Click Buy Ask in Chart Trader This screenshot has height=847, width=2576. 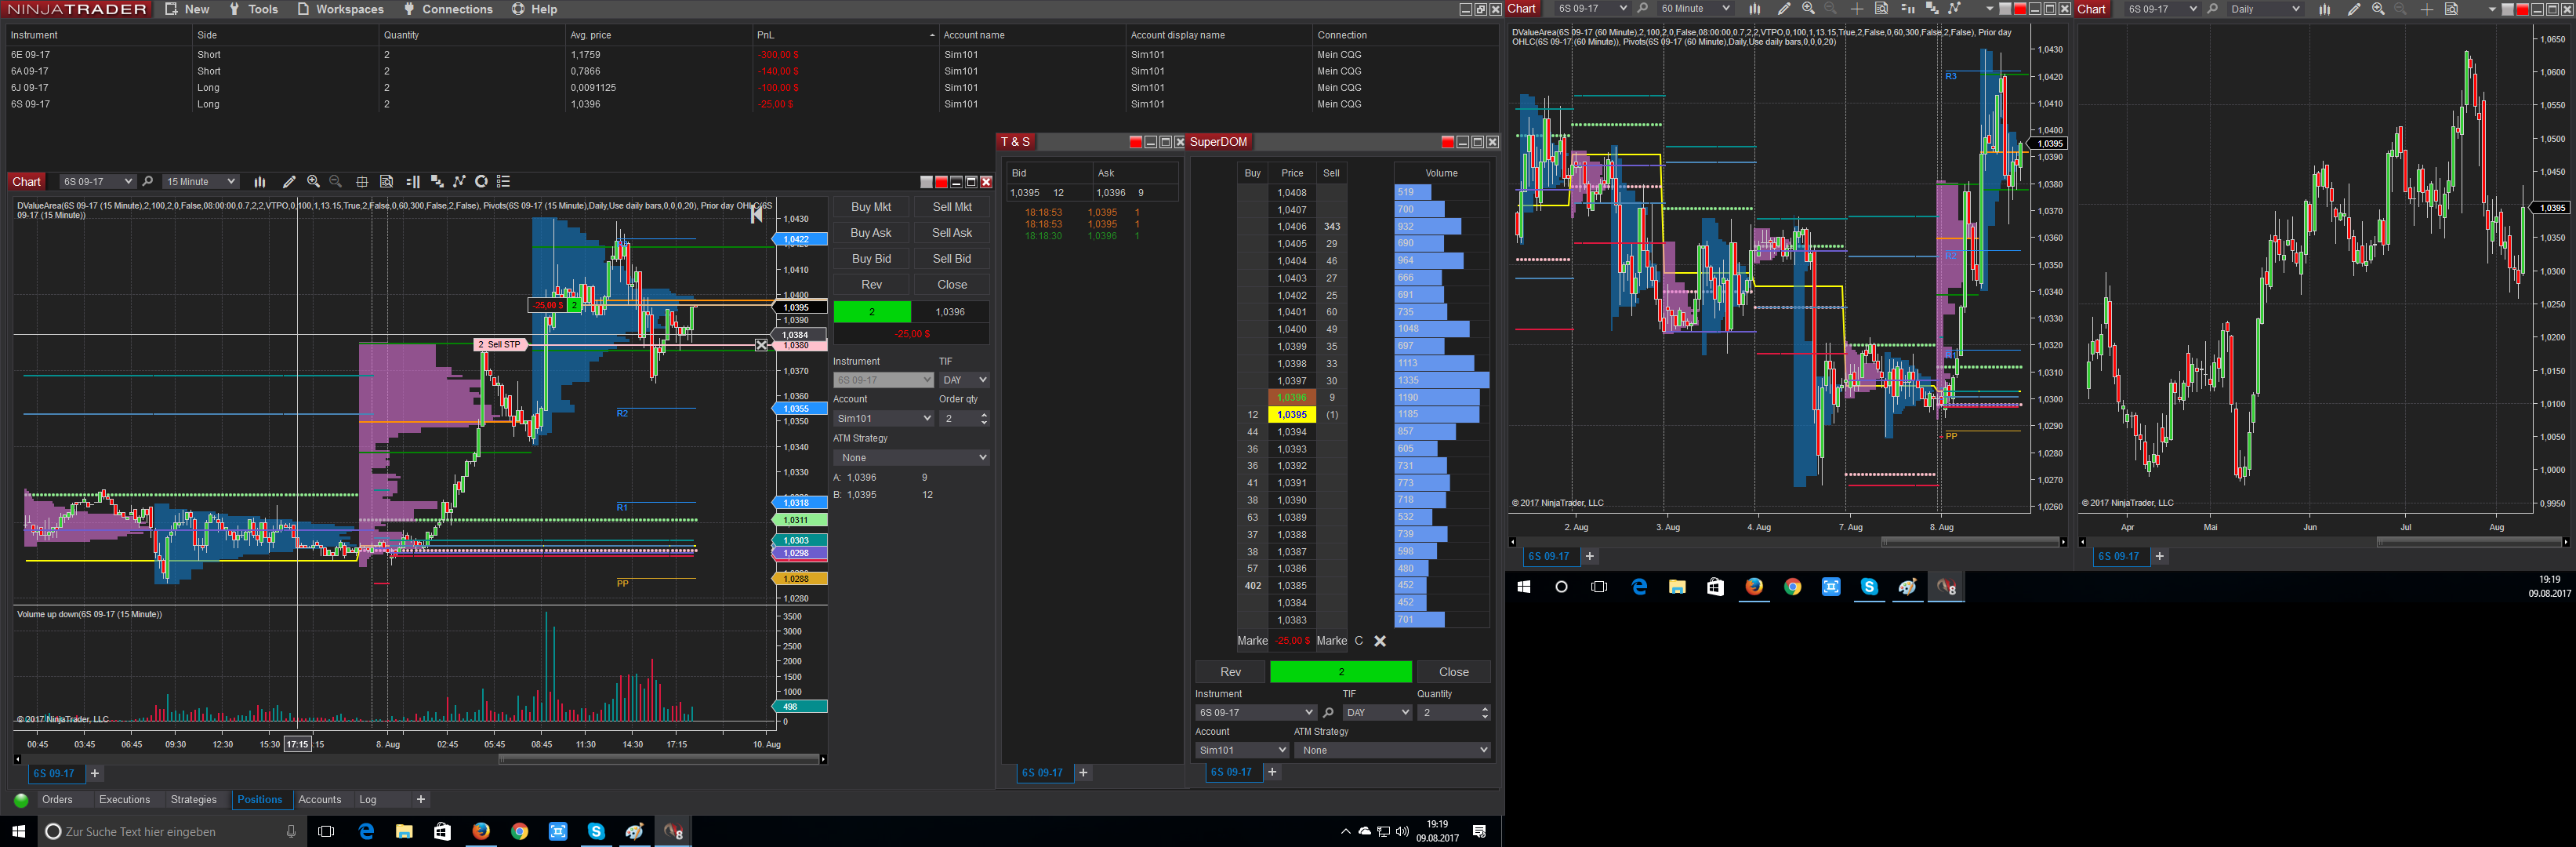pyautogui.click(x=871, y=233)
